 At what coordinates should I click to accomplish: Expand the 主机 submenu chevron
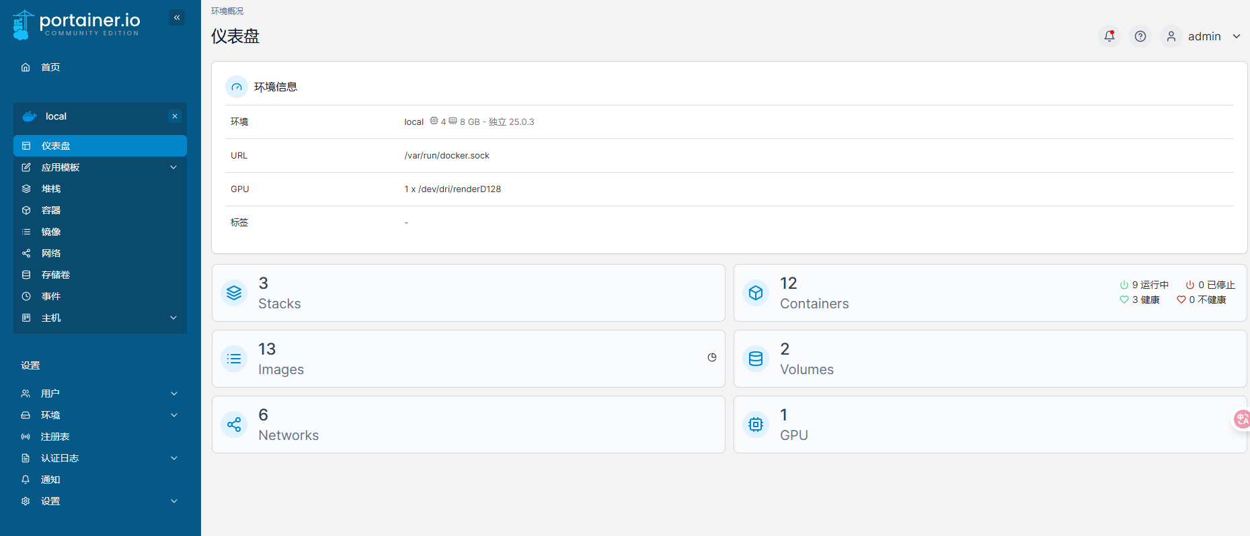tap(173, 318)
